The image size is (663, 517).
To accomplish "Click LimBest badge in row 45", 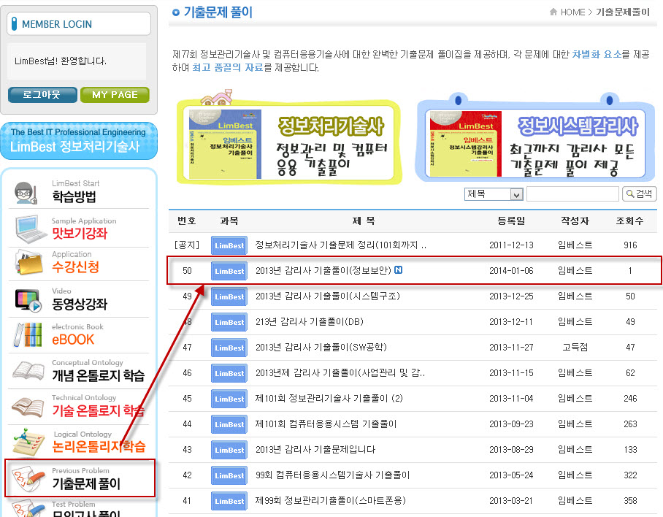I will [229, 399].
